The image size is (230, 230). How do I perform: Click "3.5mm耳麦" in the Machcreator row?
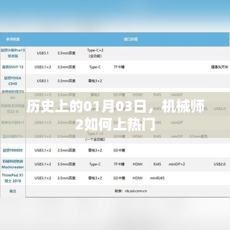pyautogui.click(x=67, y=164)
